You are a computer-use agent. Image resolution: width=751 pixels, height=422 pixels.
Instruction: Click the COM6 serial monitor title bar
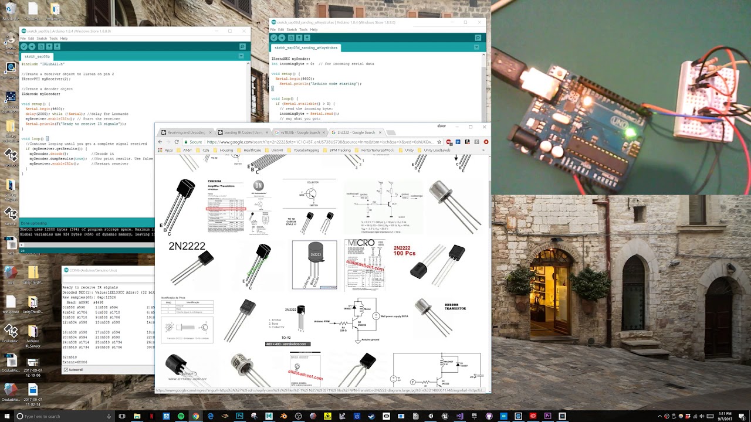[x=108, y=270]
